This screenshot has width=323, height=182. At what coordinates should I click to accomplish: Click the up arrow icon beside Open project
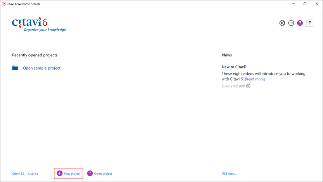90,173
